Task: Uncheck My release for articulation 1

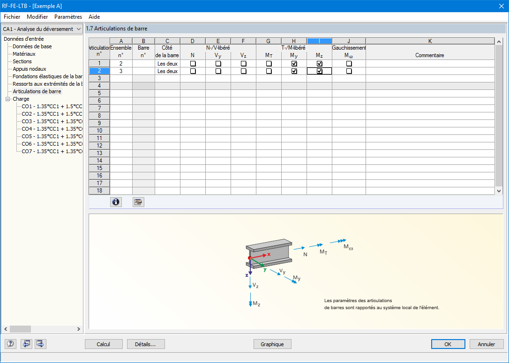Action: [x=294, y=64]
